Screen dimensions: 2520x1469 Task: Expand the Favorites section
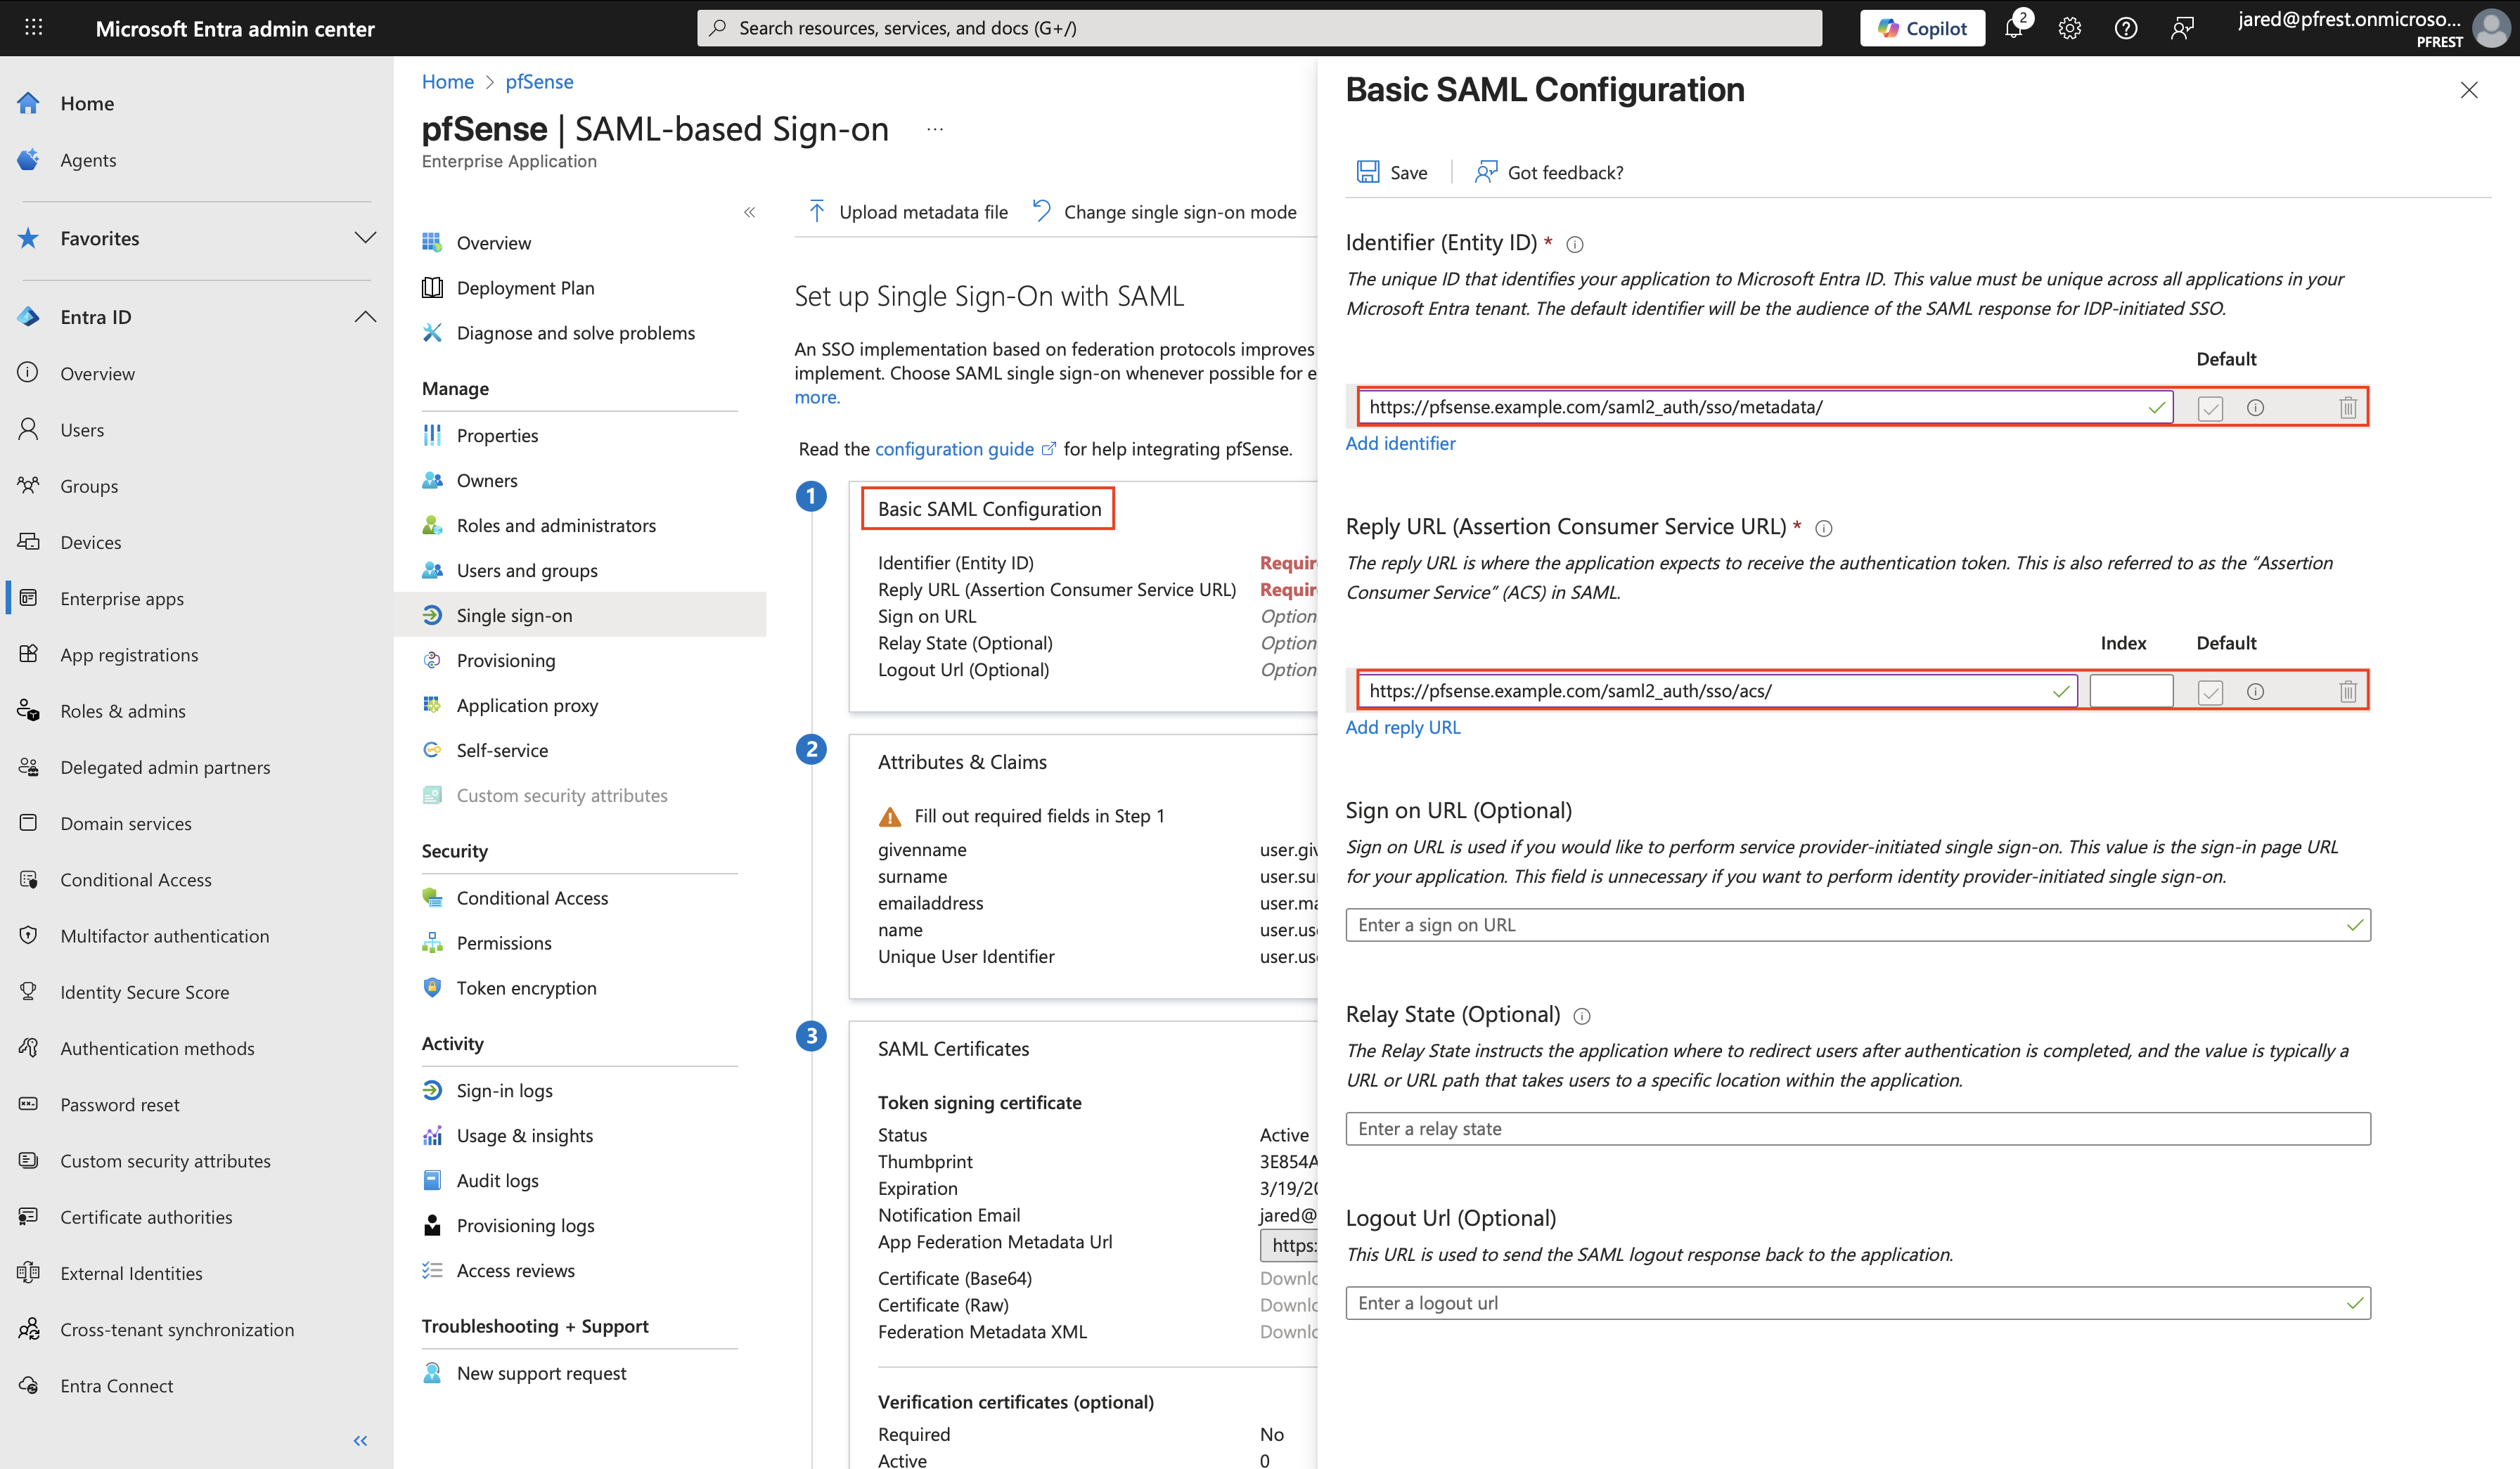(x=365, y=238)
